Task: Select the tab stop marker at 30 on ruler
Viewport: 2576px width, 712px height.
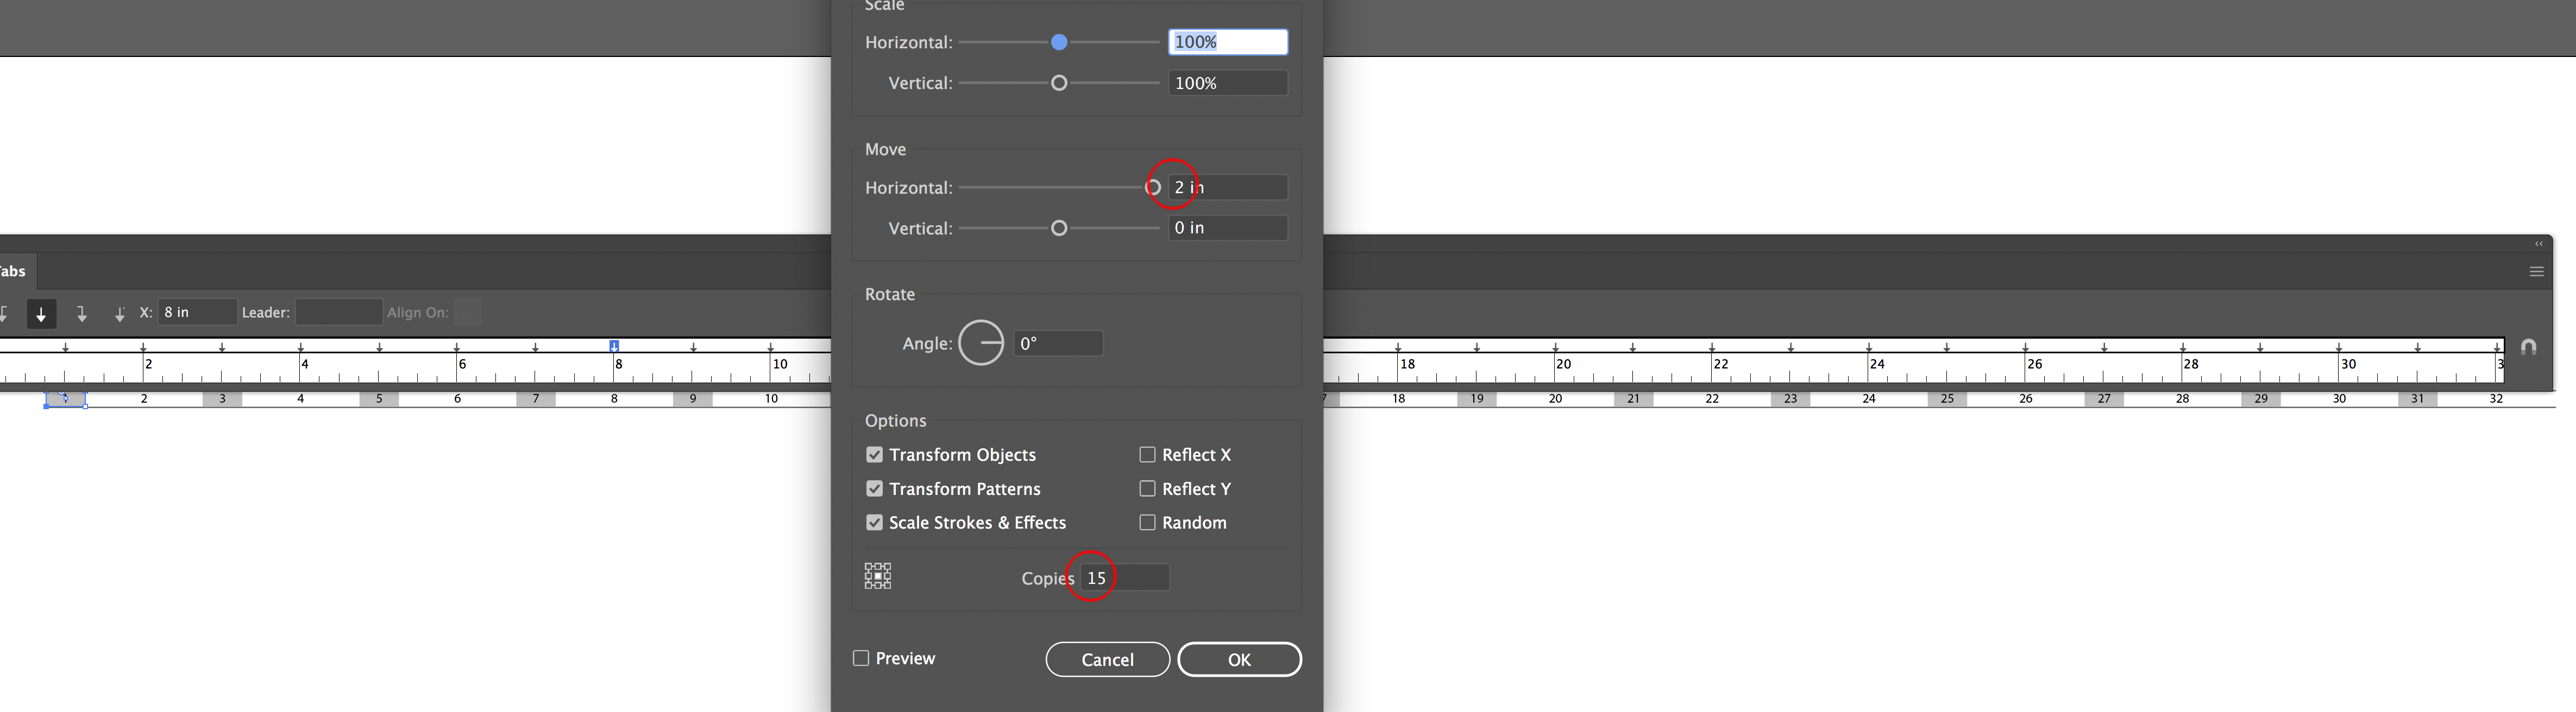Action: point(2339,347)
